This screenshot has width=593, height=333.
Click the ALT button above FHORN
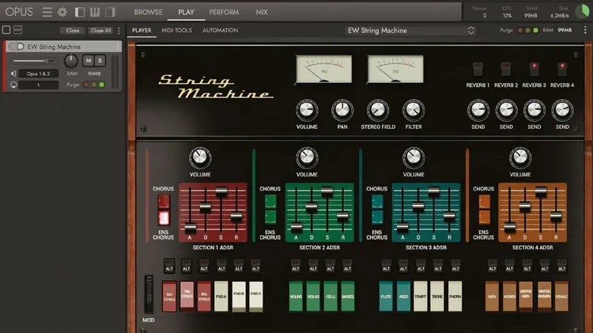click(455, 266)
